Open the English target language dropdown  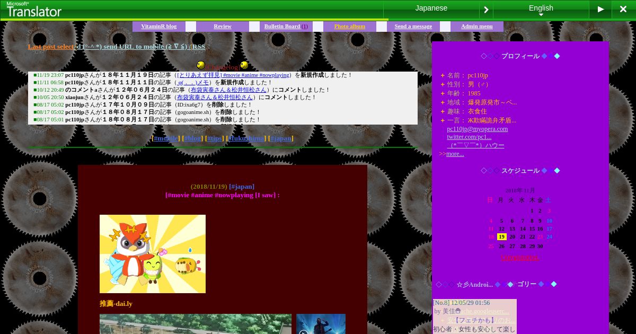click(x=541, y=10)
